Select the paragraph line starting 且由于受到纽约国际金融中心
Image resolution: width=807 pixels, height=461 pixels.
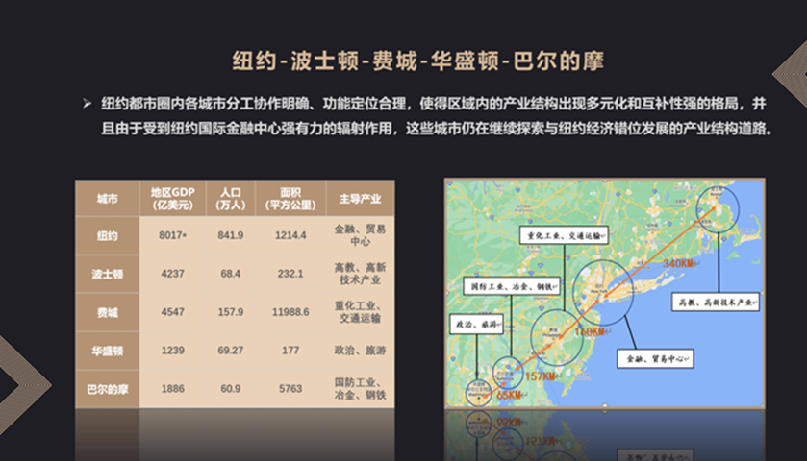coord(437,128)
